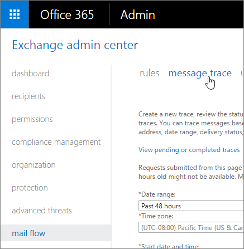The height and width of the screenshot is (249, 244).
Task: Open the app launcher waffle icon
Action: tap(15, 14)
